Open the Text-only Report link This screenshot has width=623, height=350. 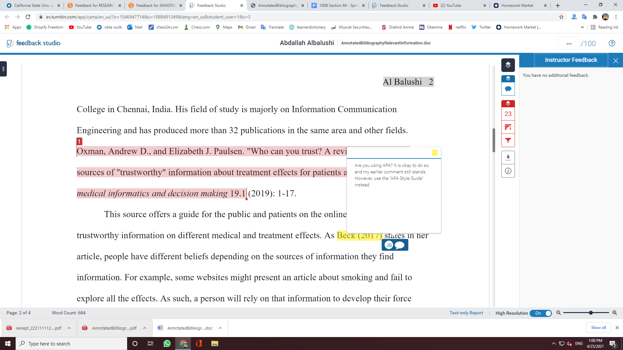466,313
